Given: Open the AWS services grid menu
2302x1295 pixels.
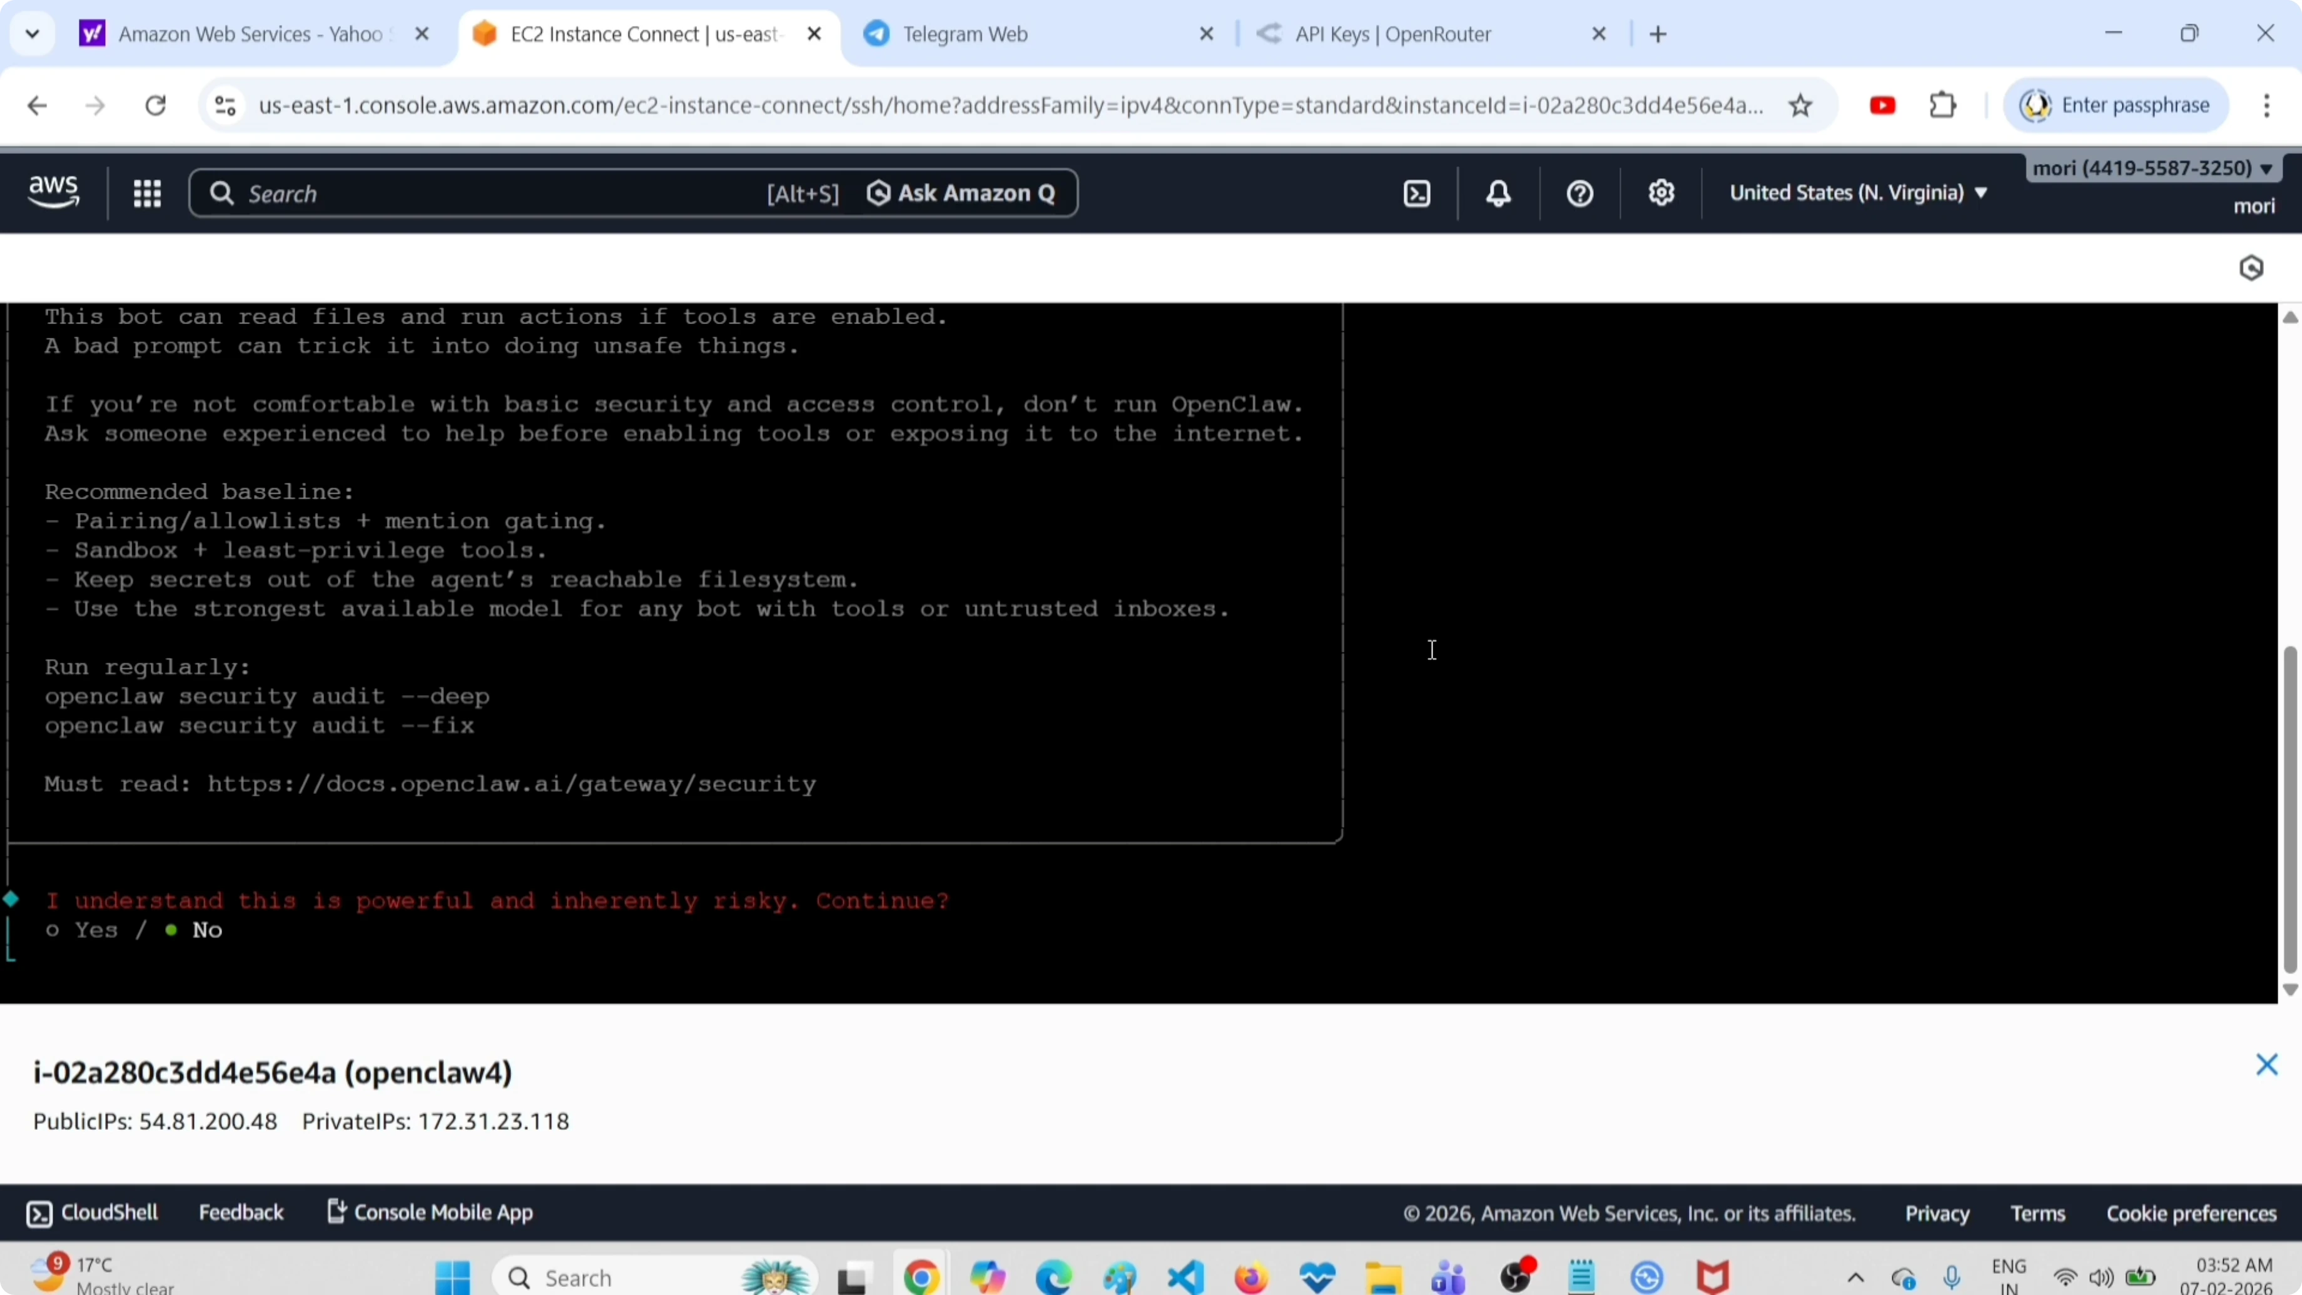Looking at the screenshot, I should click(x=146, y=193).
